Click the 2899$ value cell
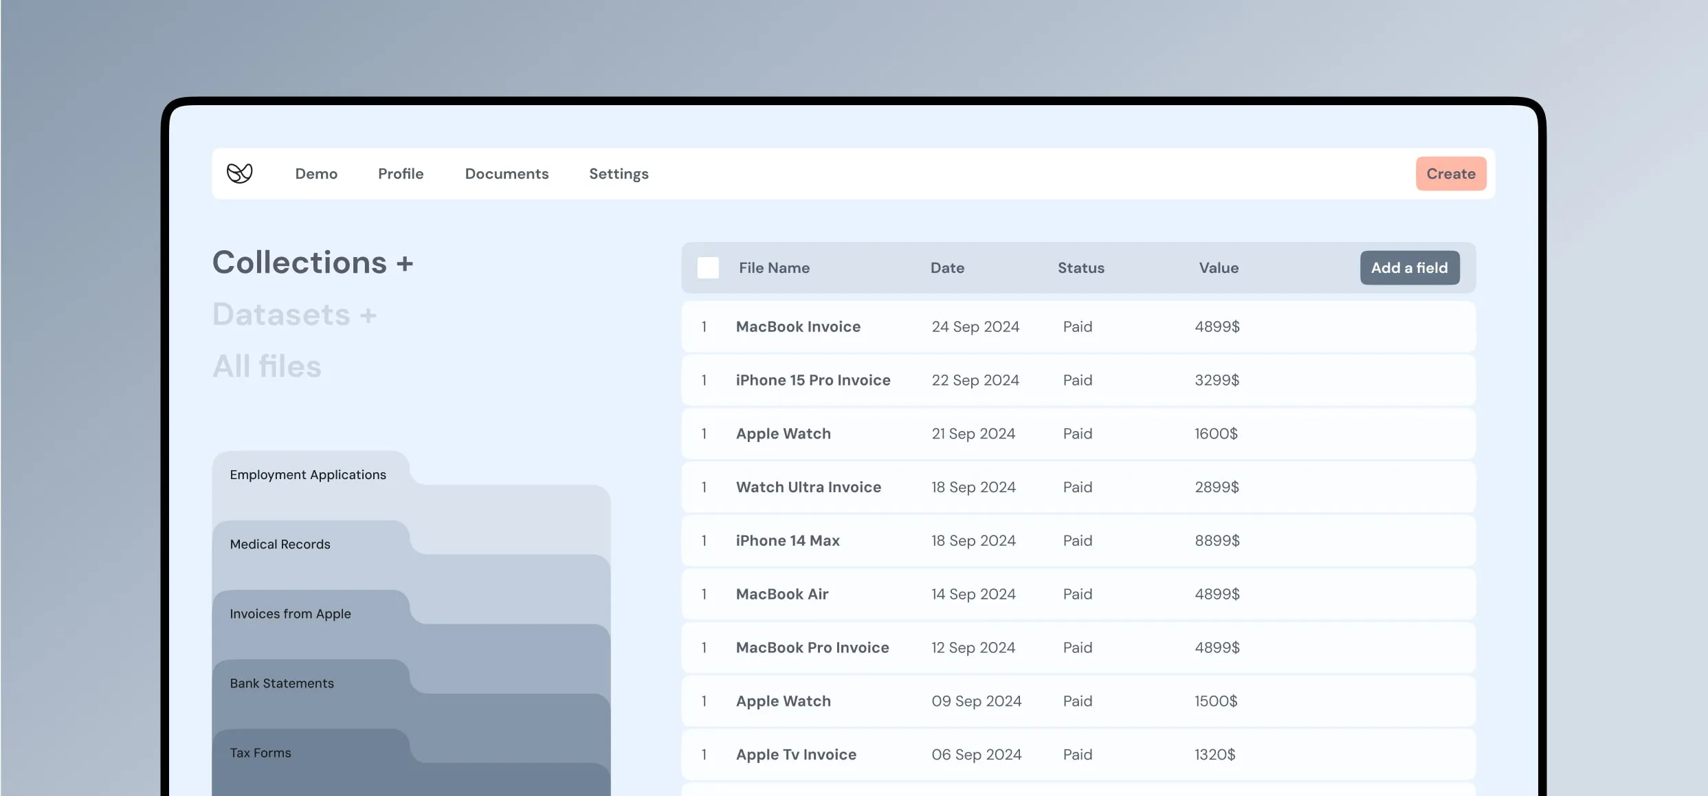The image size is (1708, 796). pyautogui.click(x=1217, y=487)
